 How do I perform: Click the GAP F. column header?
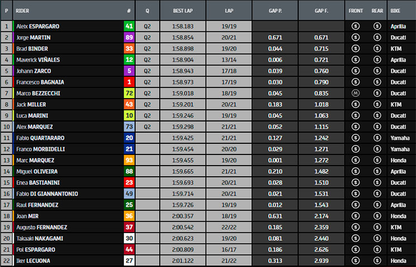click(x=321, y=11)
